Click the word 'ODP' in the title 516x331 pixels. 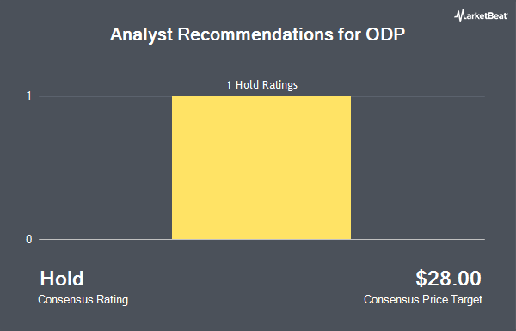385,34
